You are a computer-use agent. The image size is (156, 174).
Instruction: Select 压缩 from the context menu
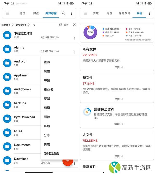[x=47, y=126]
